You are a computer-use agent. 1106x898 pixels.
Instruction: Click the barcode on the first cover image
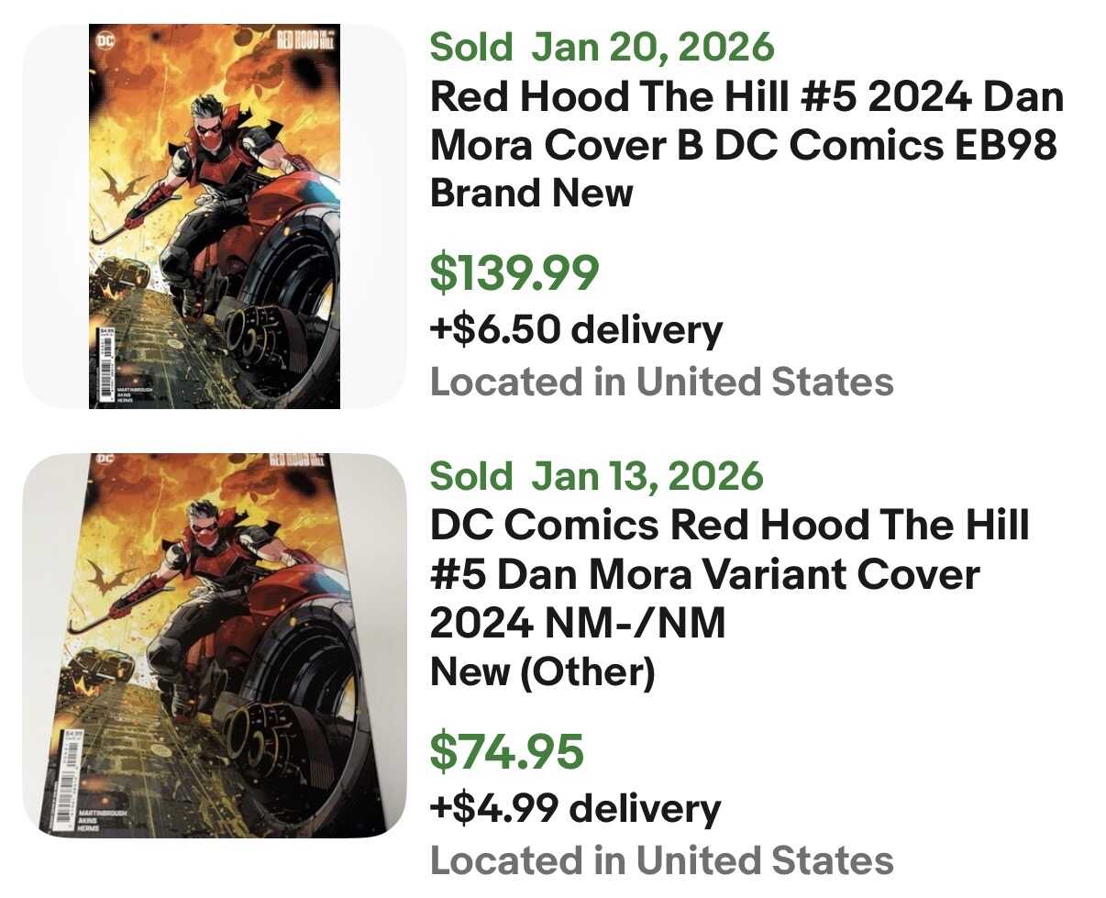[105, 361]
